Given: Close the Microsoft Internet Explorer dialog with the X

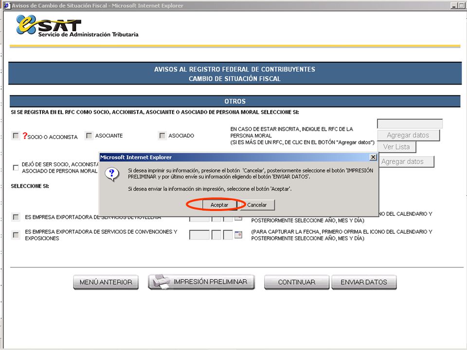Looking at the screenshot, I should point(373,157).
